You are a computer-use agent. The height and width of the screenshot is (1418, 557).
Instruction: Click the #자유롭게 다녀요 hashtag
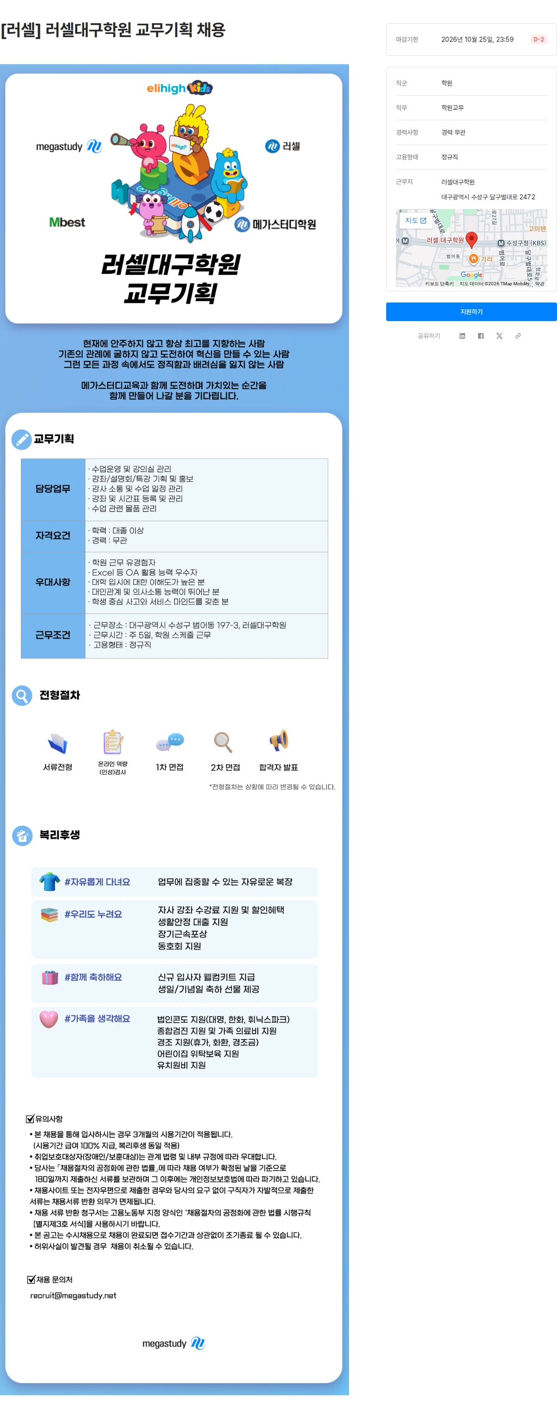click(x=97, y=882)
